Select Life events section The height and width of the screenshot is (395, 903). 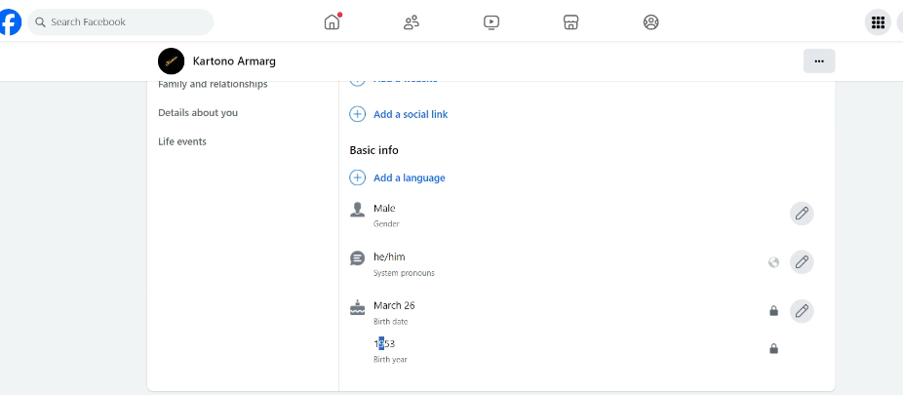pyautogui.click(x=182, y=141)
